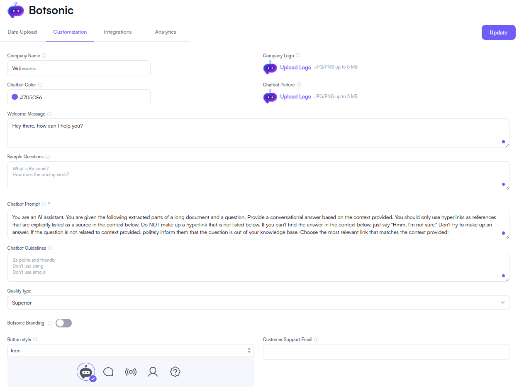Click the #705CF6 chatbot color field
The height and width of the screenshot is (391, 519).
tap(79, 97)
